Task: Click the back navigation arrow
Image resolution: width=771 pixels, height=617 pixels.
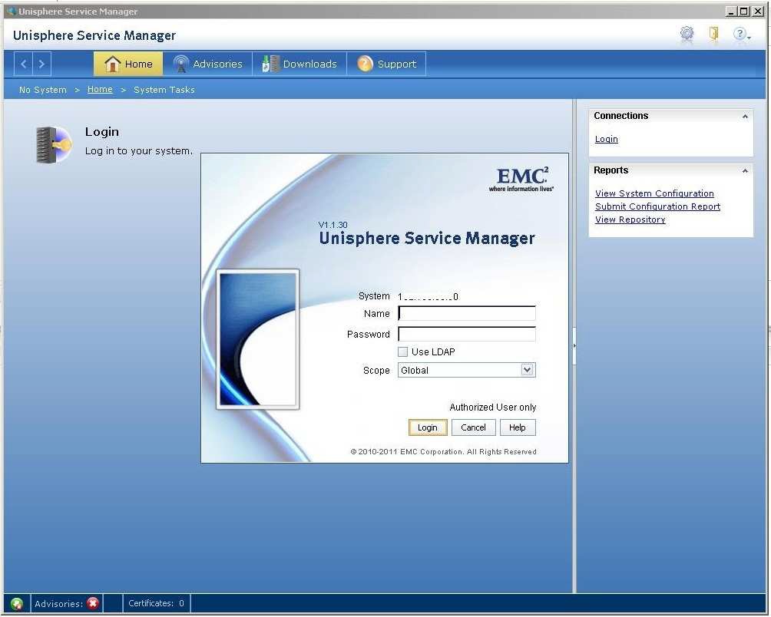Action: (x=23, y=64)
